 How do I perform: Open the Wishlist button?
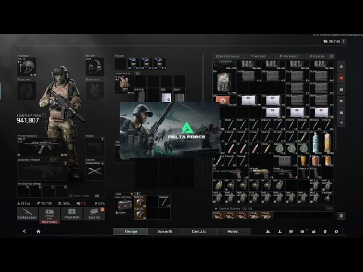258,56
